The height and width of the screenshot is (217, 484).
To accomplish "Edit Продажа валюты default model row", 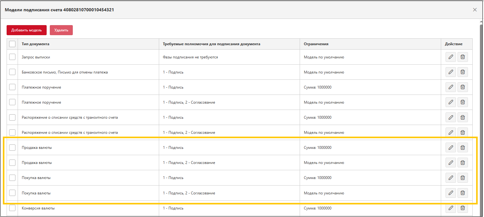I will 451,162.
